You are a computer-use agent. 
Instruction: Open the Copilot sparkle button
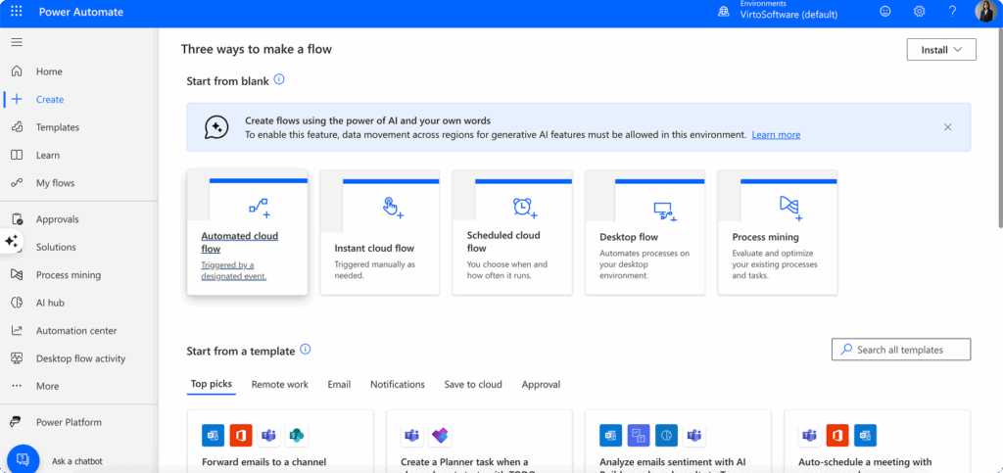11,241
